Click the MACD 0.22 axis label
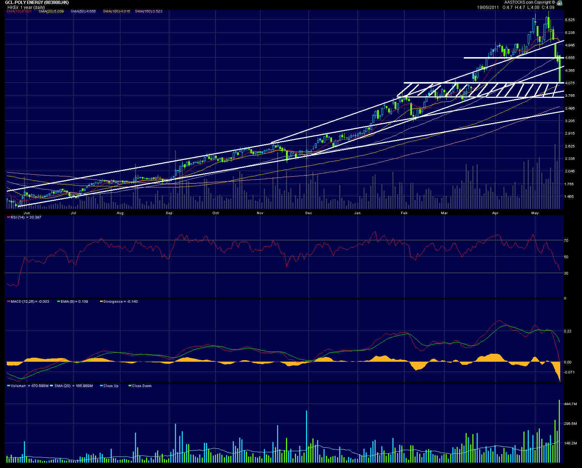The width and height of the screenshot is (582, 468). coord(568,331)
